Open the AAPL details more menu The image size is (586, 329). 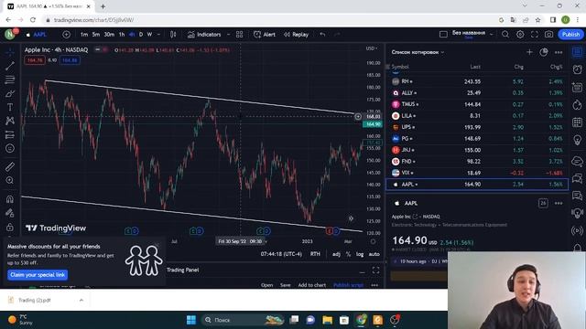point(559,203)
